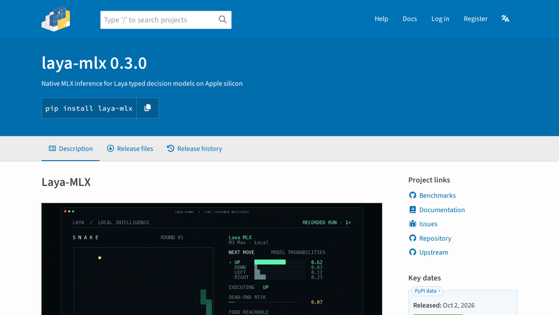Click the Issues bug icon
Screen dimensions: 559x315
pos(413,224)
